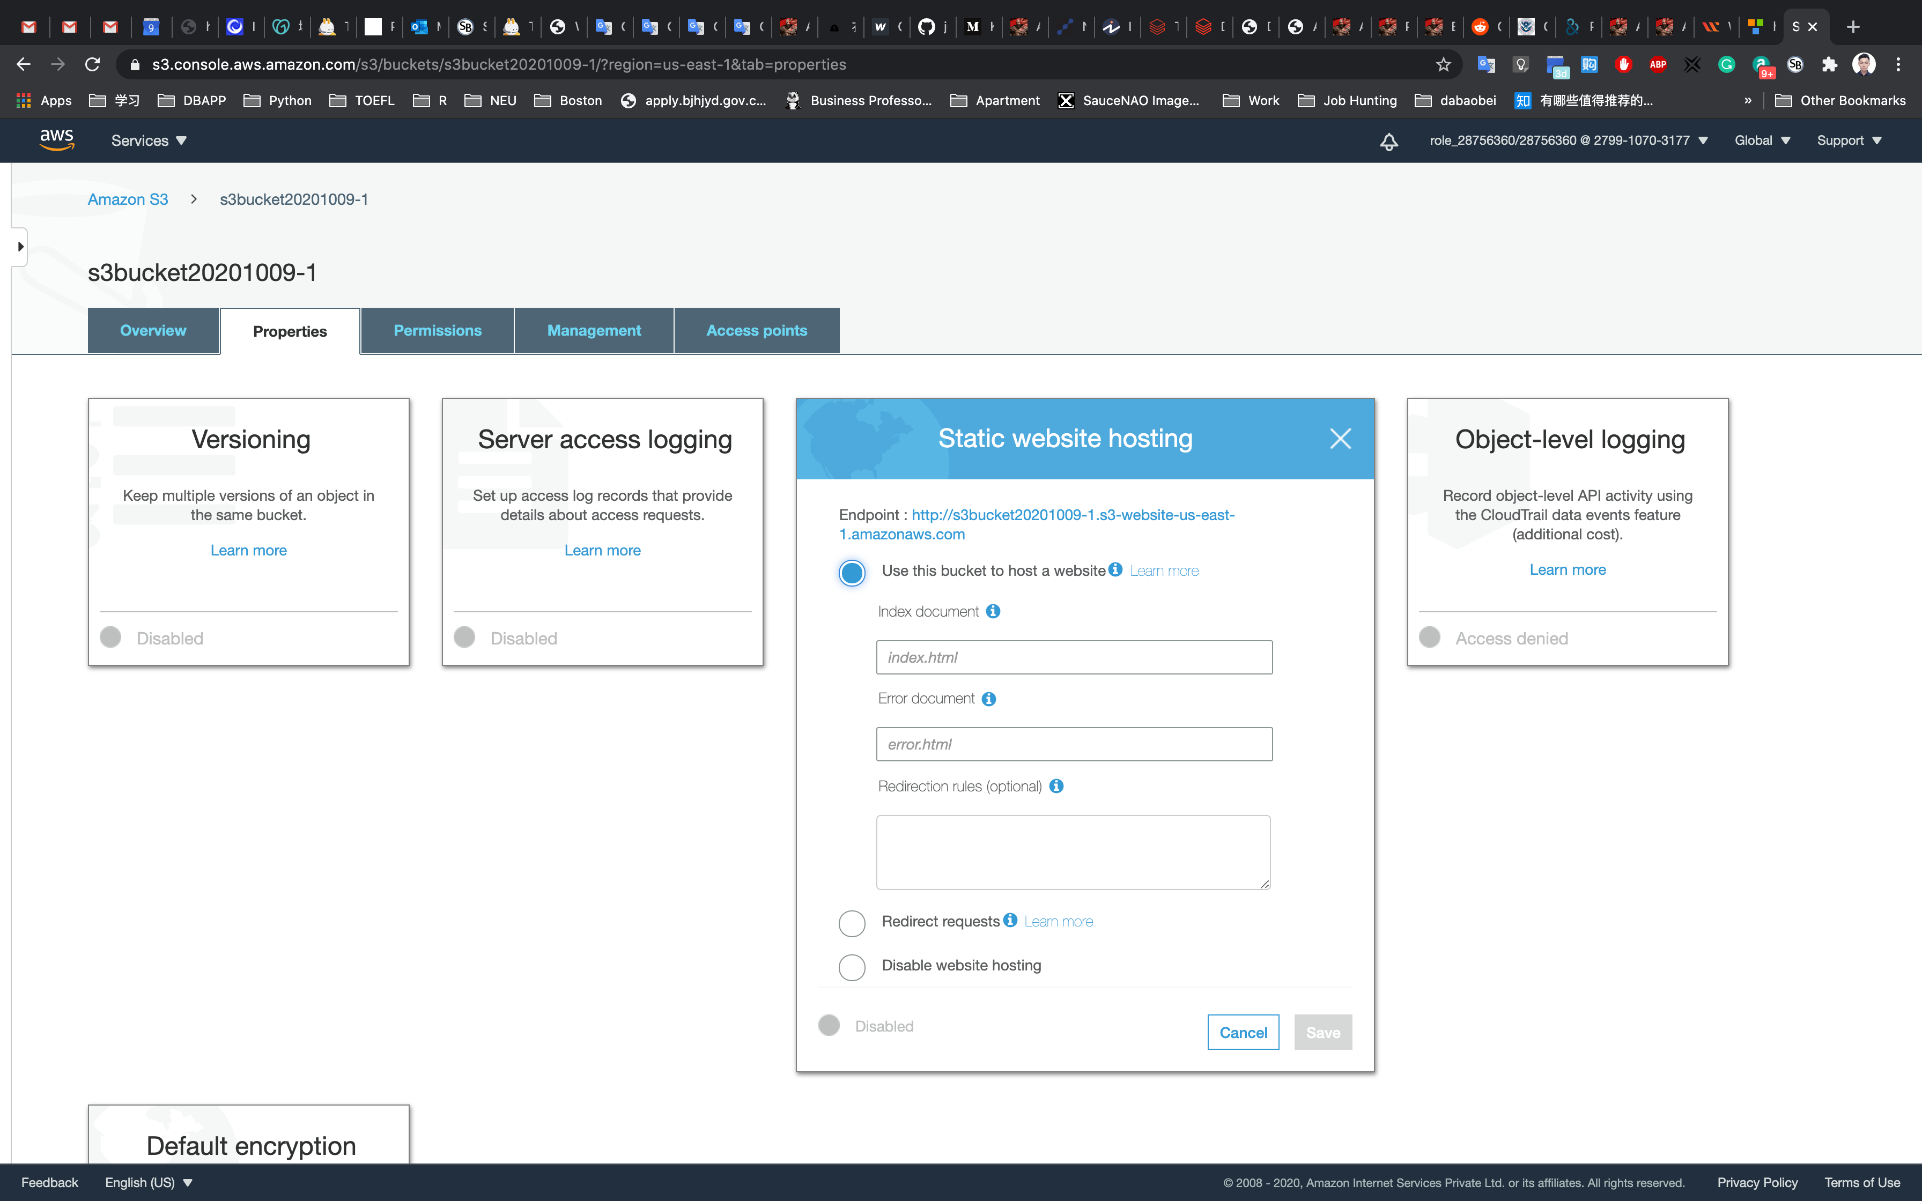
Task: Open the notifications bell icon
Action: tap(1388, 142)
